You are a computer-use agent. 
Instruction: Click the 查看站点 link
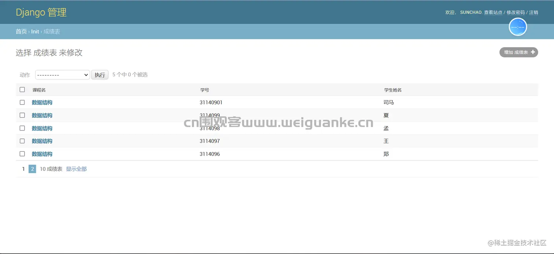[493, 12]
